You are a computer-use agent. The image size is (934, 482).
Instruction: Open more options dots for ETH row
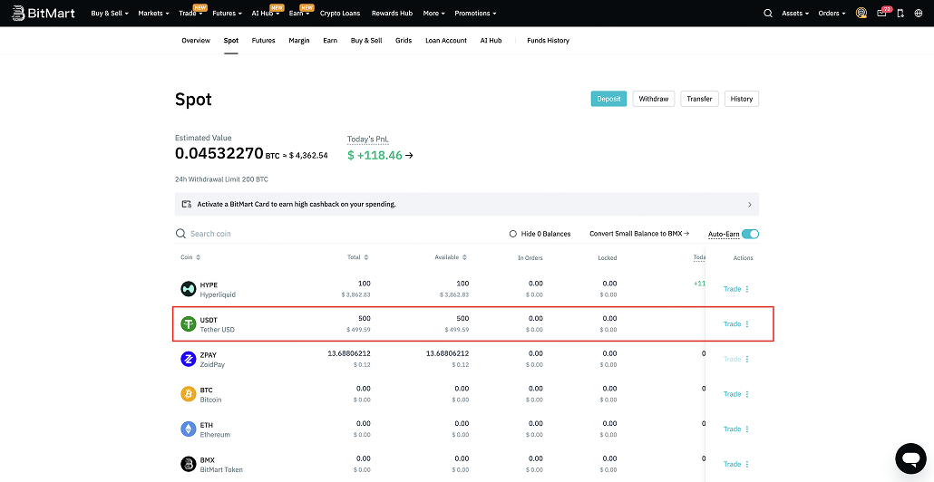click(747, 429)
